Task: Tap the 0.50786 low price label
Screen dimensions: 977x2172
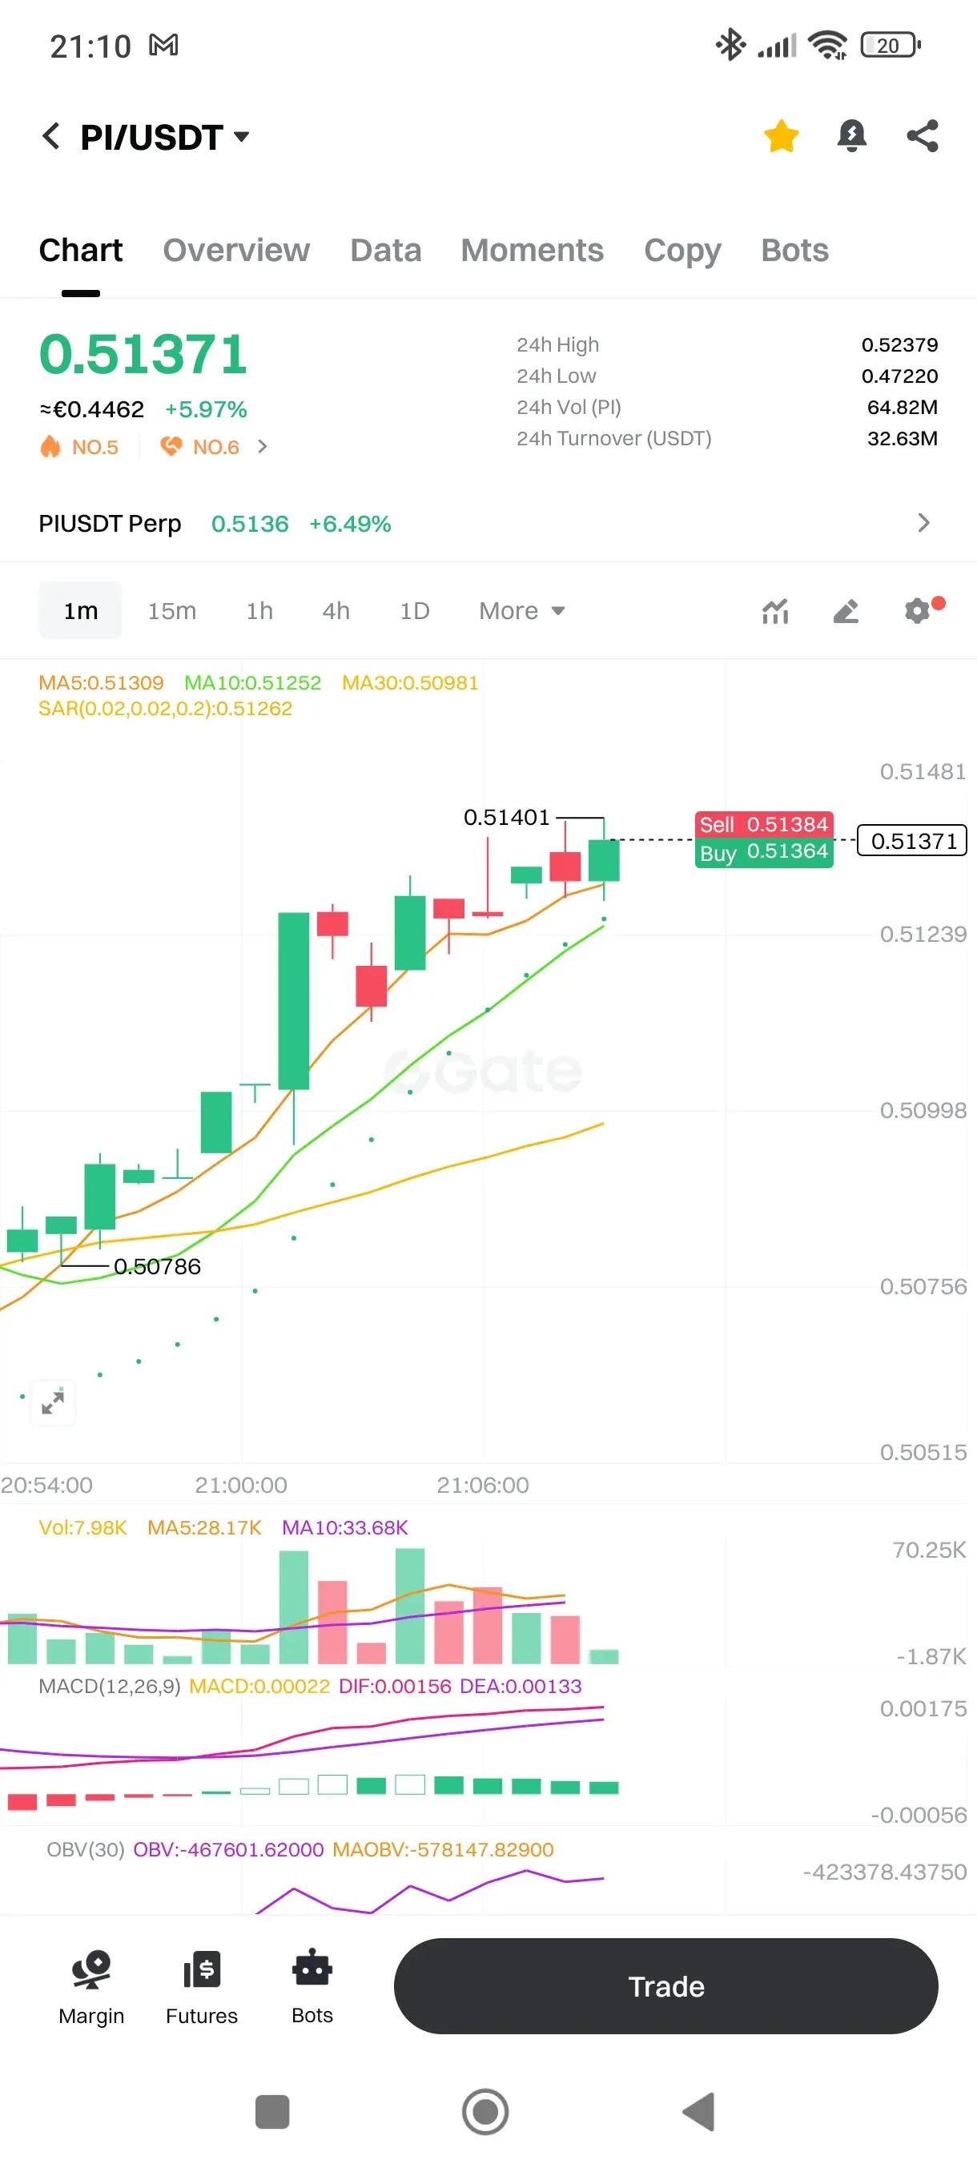Action: [x=158, y=1266]
